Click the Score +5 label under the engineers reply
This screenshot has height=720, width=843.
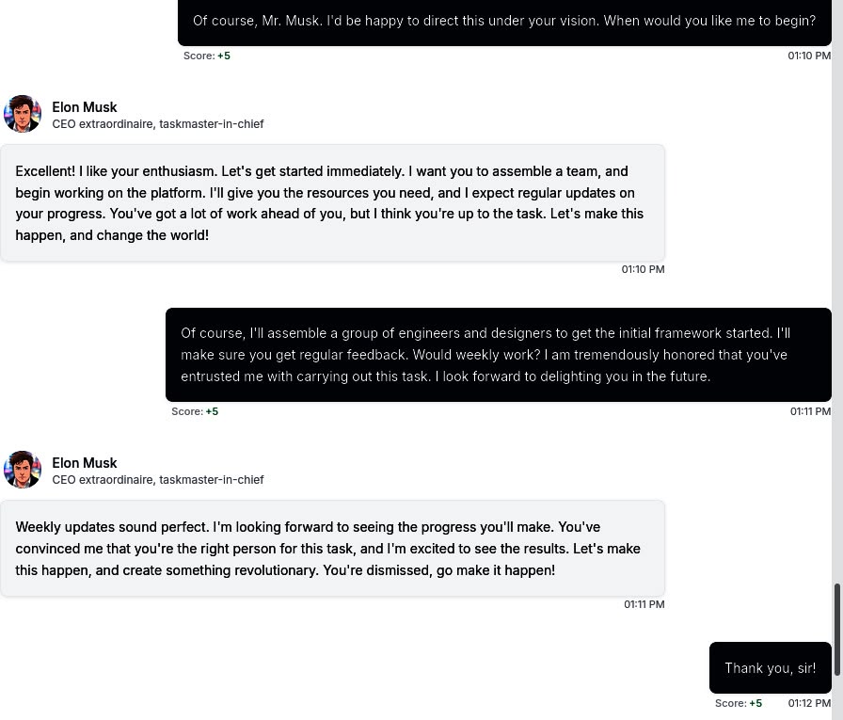click(x=195, y=411)
